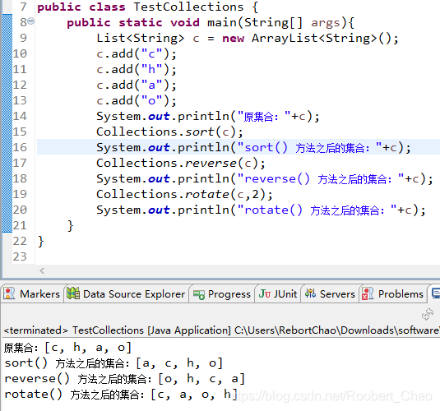Image resolution: width=440 pixels, height=411 pixels.
Task: Click the Console tab icon at right edge
Action: coord(436,293)
